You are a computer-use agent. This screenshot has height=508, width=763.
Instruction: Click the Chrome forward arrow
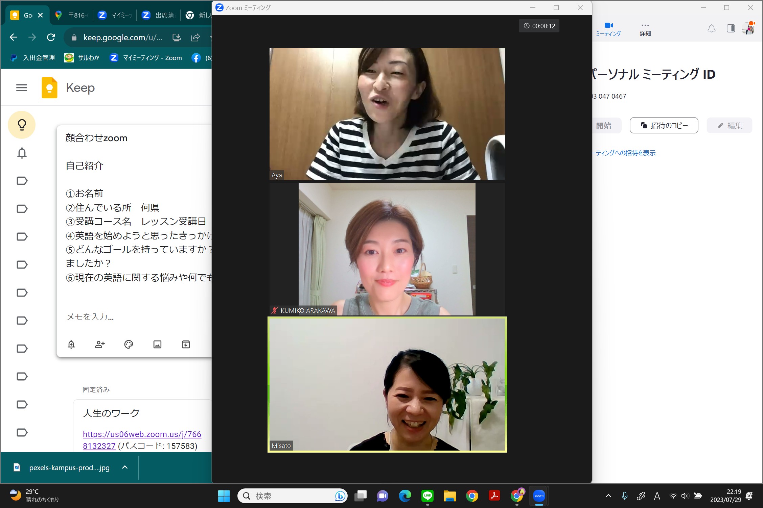click(32, 37)
